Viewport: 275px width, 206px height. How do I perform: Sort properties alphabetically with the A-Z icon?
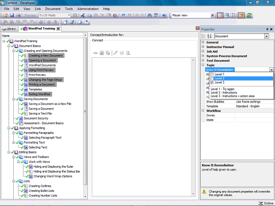(209, 36)
